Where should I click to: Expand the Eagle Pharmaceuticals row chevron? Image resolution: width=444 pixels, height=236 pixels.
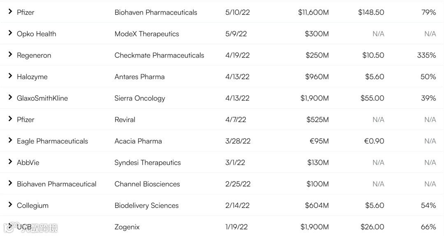pyautogui.click(x=10, y=141)
